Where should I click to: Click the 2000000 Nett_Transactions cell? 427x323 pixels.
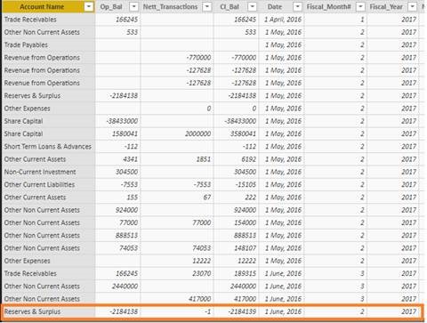[177, 133]
